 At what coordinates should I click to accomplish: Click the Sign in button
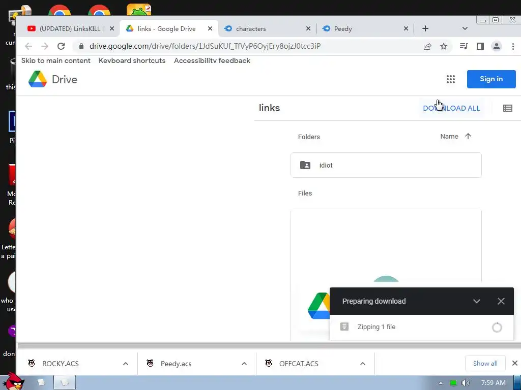tap(491, 79)
